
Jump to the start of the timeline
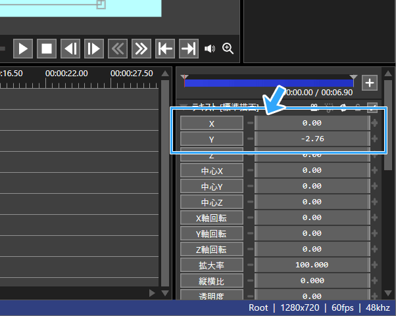pos(165,49)
